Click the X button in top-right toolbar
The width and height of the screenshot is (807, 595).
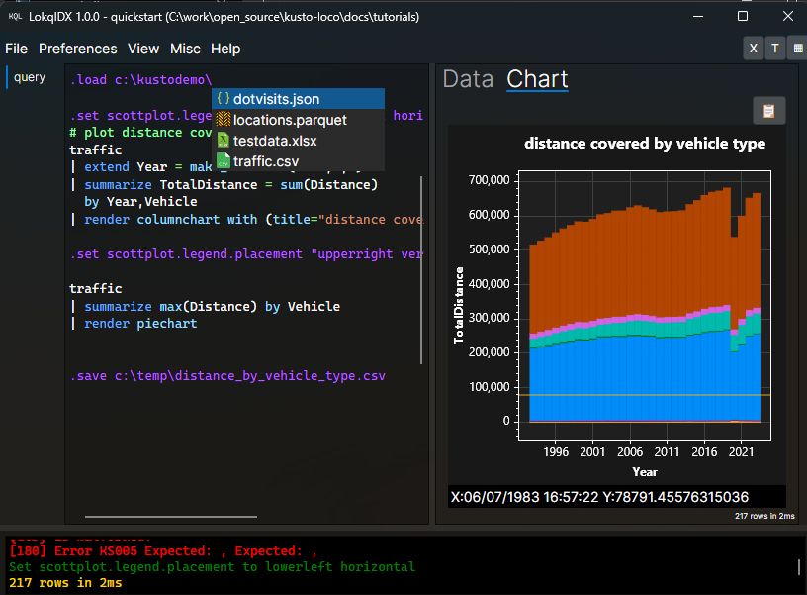(x=753, y=49)
